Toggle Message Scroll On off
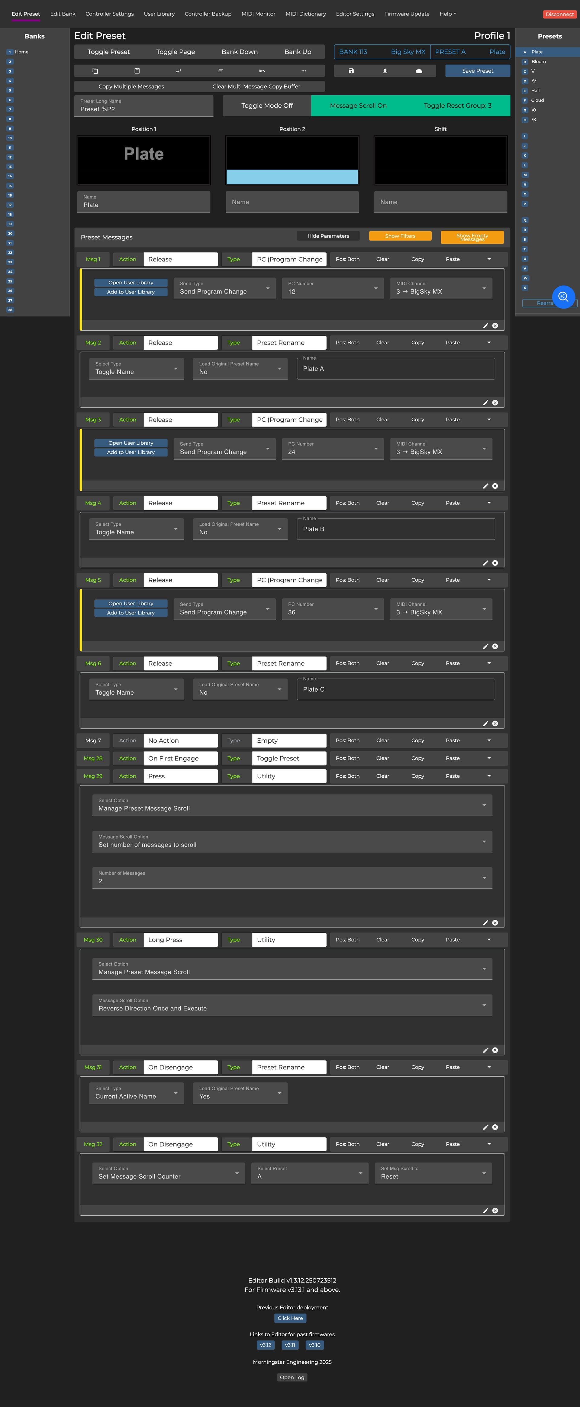Image resolution: width=580 pixels, height=1407 pixels. pyautogui.click(x=358, y=106)
